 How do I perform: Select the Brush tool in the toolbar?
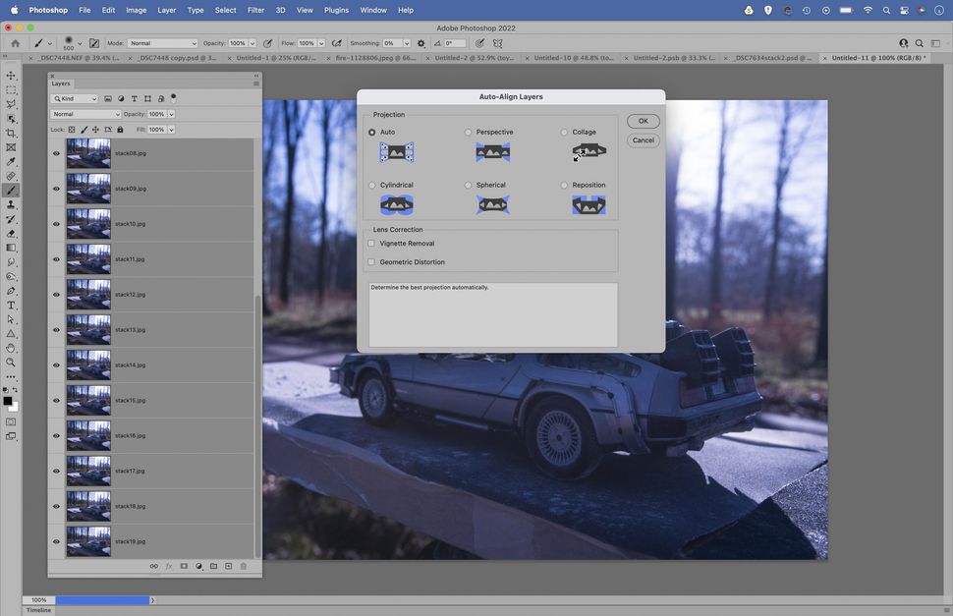coord(11,191)
